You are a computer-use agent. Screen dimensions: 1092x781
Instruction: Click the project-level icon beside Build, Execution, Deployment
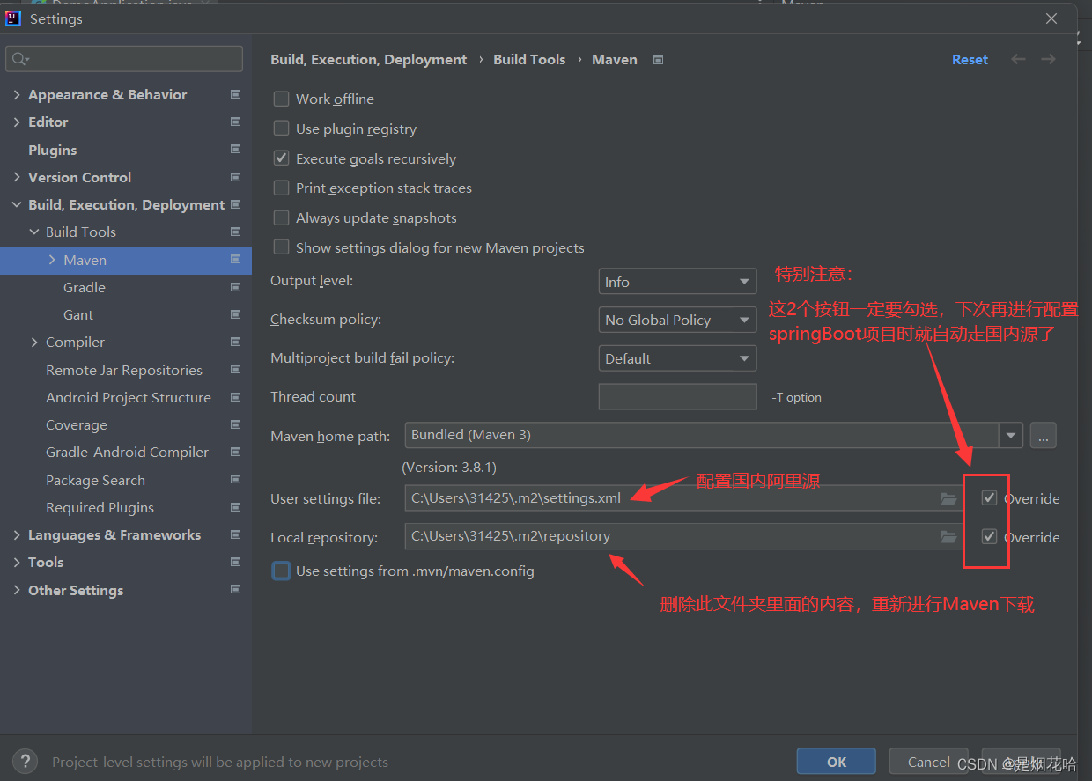pyautogui.click(x=235, y=204)
